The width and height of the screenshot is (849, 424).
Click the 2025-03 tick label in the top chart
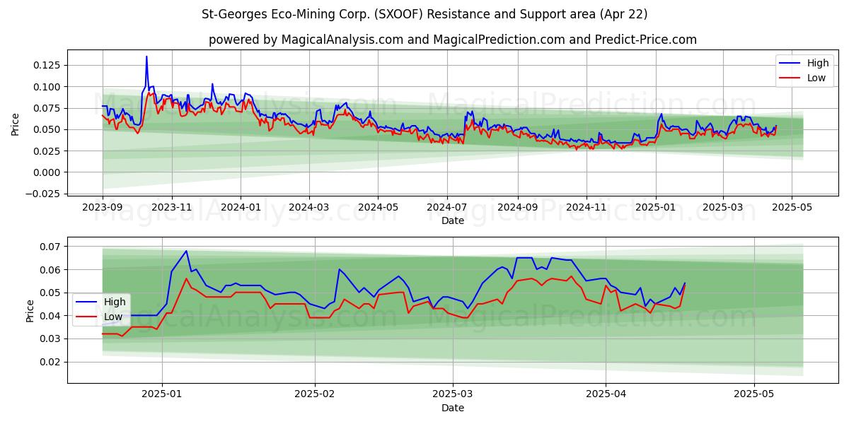point(722,207)
